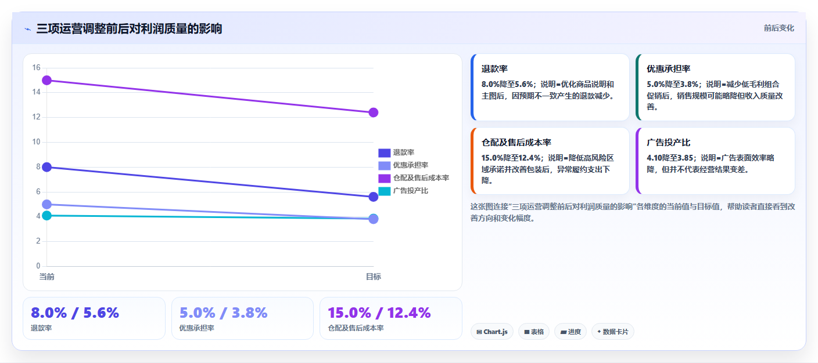818x363 pixels.
Task: Click the cyan 广告投产比 point at 4.1 on 当前
Action: point(47,216)
